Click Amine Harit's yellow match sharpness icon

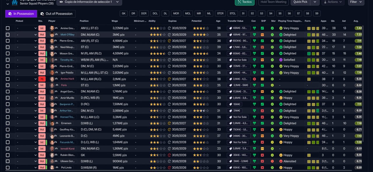coord(262,79)
